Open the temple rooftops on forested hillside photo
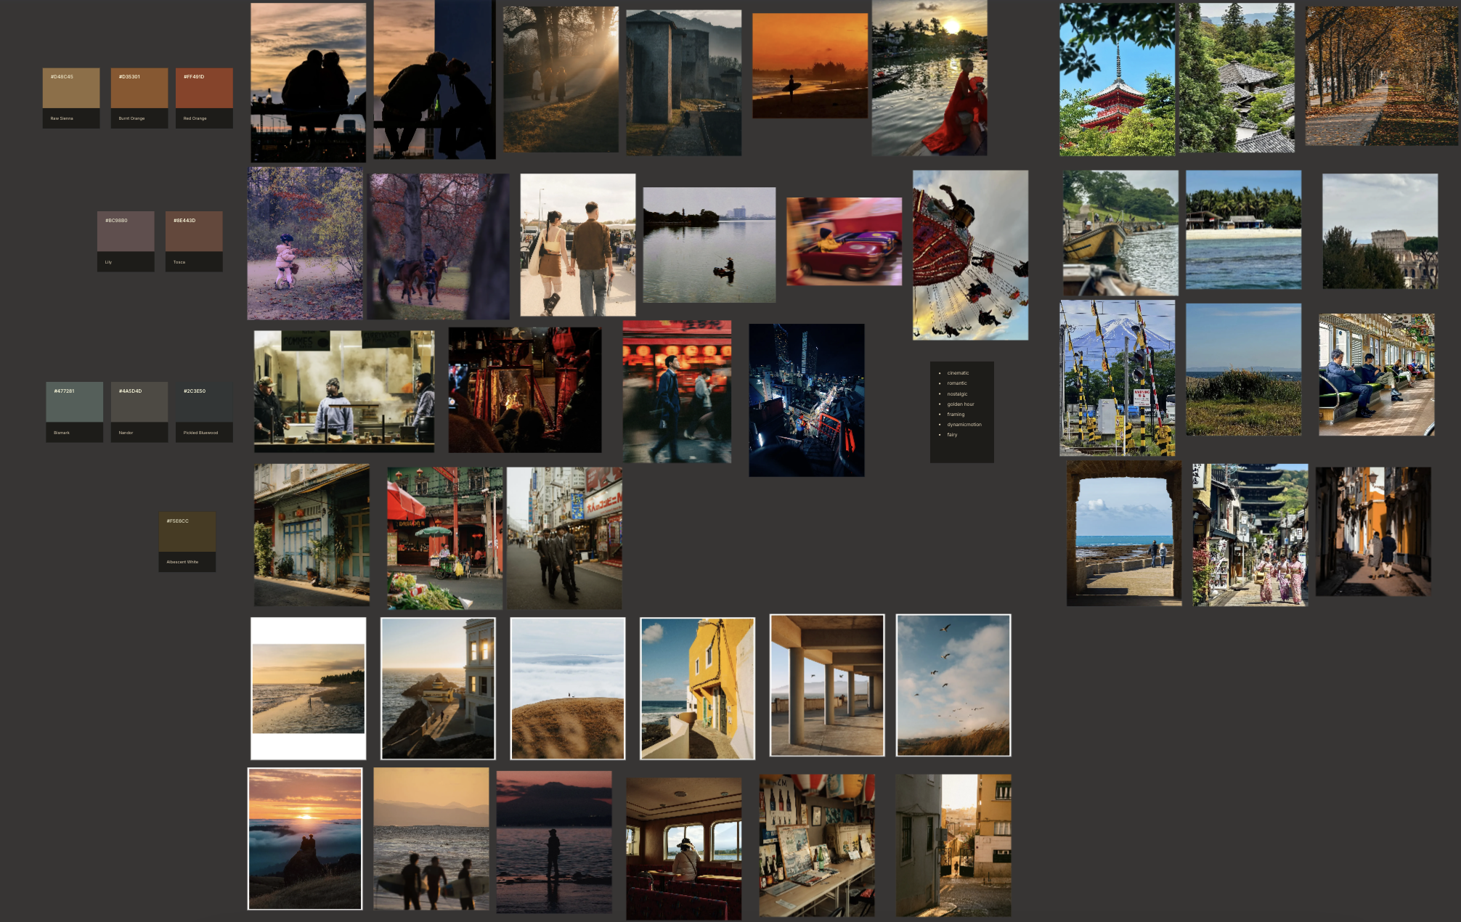The width and height of the screenshot is (1461, 922). point(1237,78)
